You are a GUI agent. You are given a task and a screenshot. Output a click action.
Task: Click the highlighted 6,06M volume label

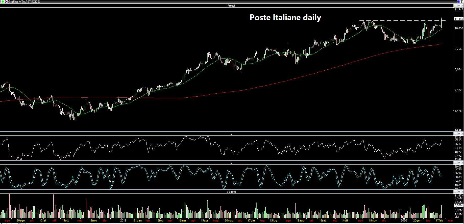458,205
